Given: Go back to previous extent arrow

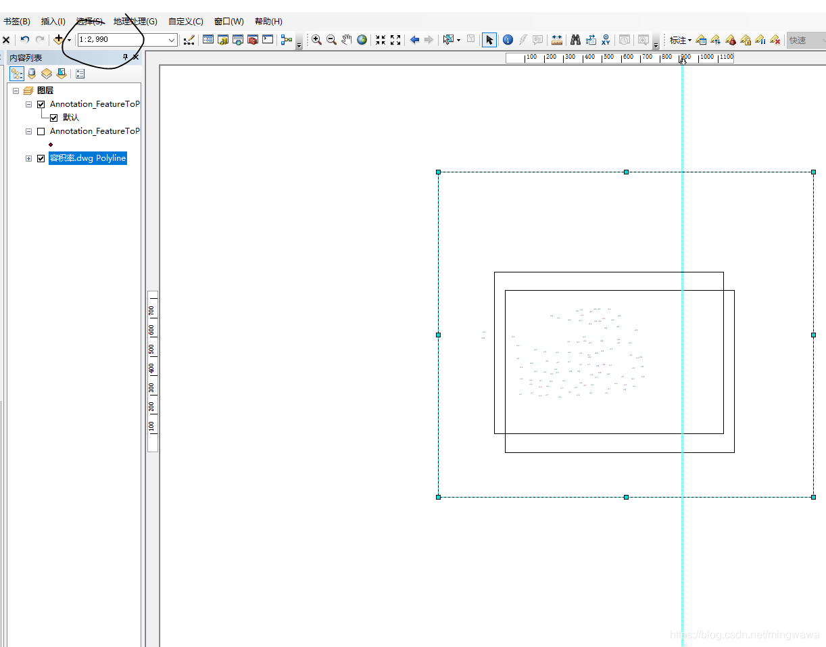Looking at the screenshot, I should (414, 40).
